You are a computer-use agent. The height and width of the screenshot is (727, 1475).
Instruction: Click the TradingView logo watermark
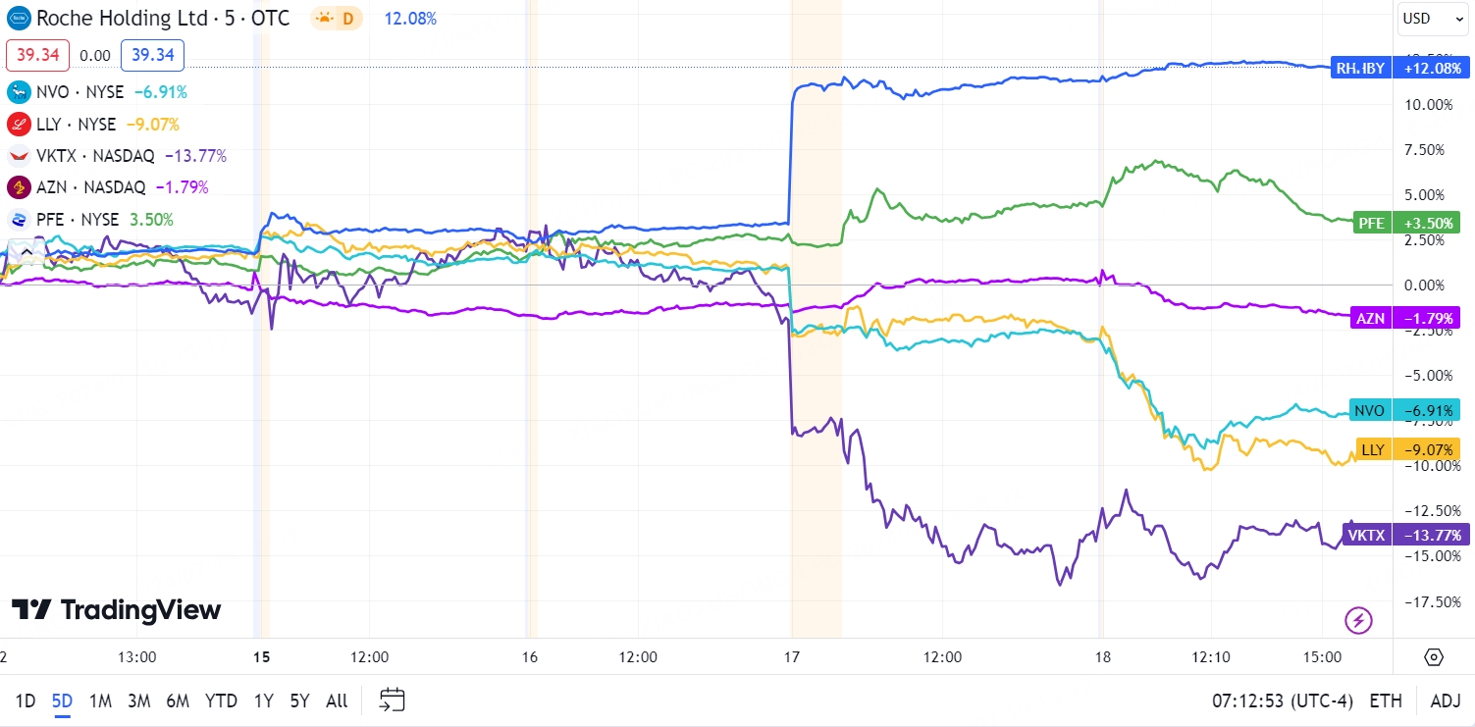pyautogui.click(x=116, y=610)
